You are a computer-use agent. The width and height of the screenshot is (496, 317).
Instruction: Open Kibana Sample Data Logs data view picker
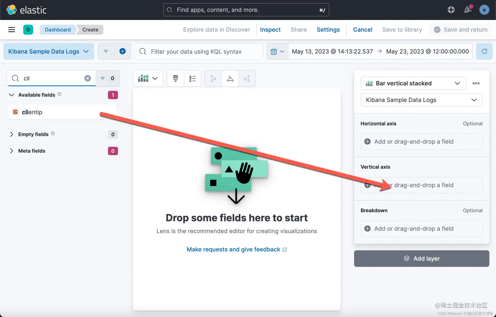[x=49, y=51]
